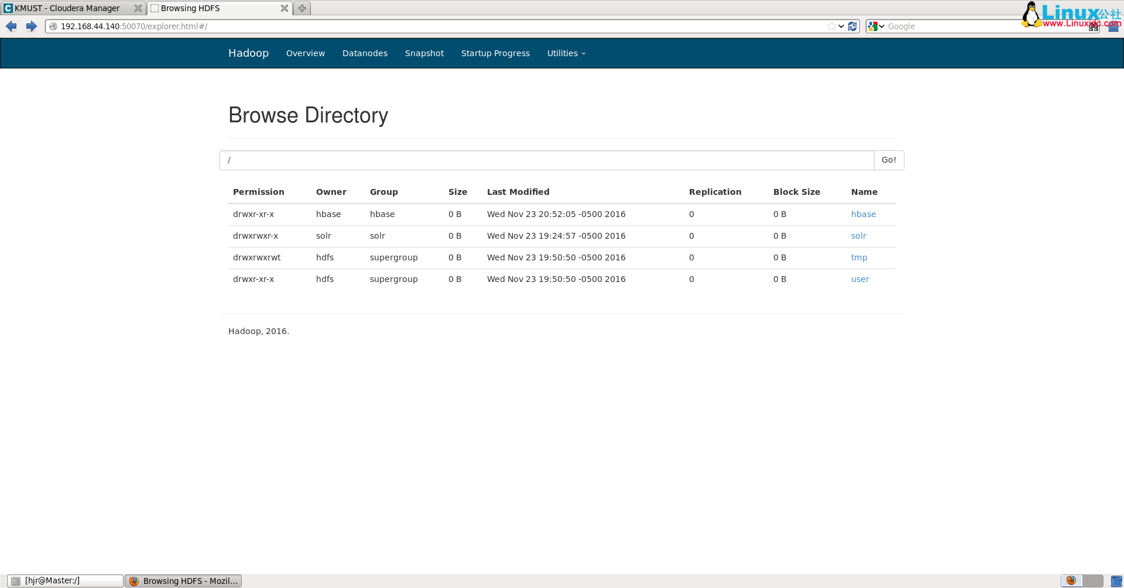Click the browser forward arrow

32,26
